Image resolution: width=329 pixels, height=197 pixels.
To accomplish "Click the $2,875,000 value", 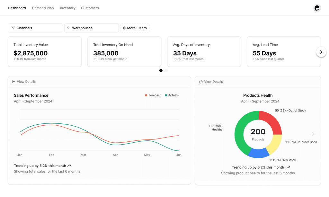I will pyautogui.click(x=31, y=53).
